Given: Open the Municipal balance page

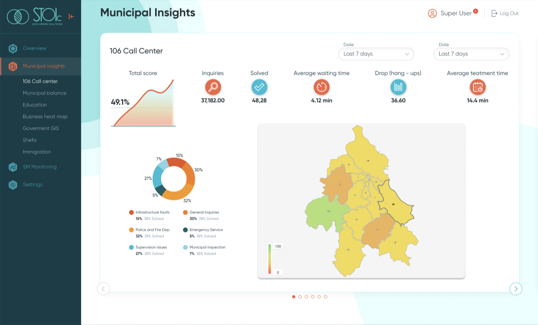Looking at the screenshot, I should 45,93.
